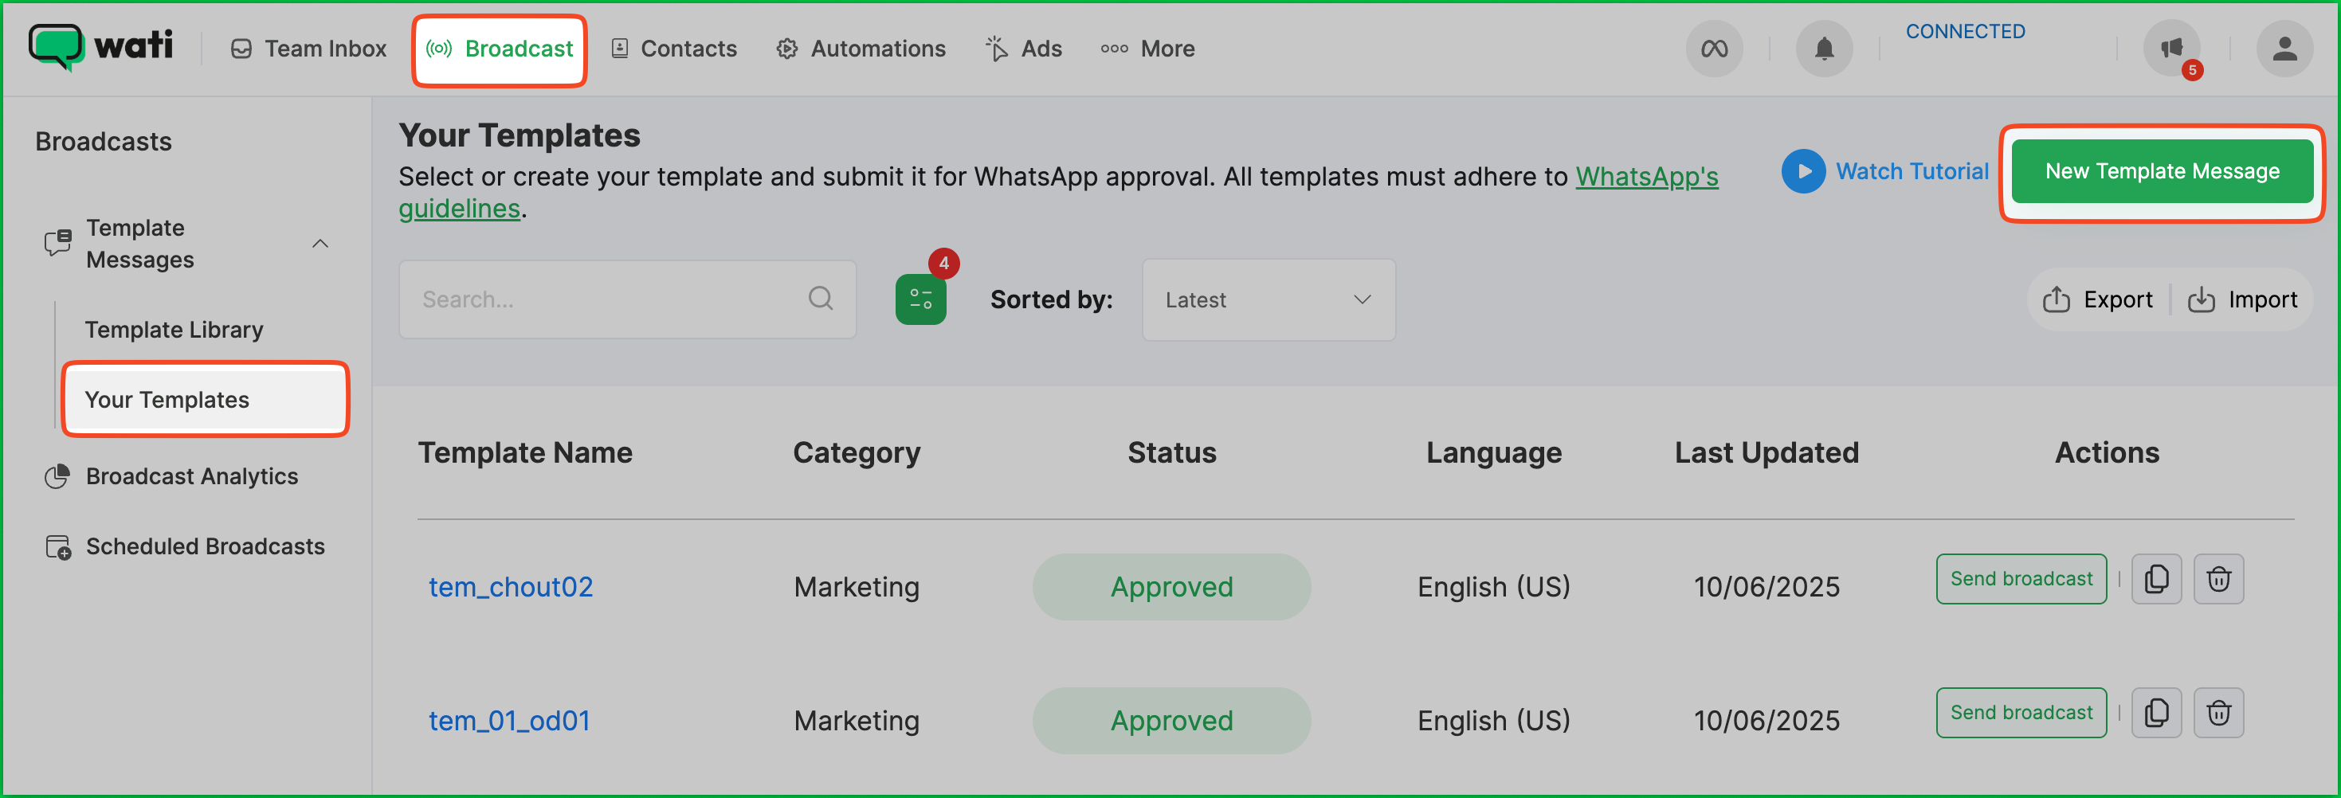The width and height of the screenshot is (2341, 798).
Task: Delete the tem_chout02 template
Action: click(x=2218, y=579)
